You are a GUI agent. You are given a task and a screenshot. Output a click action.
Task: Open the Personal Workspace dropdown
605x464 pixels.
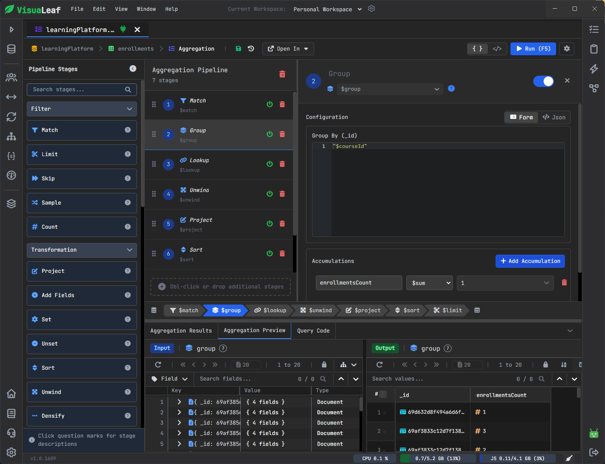328,9
